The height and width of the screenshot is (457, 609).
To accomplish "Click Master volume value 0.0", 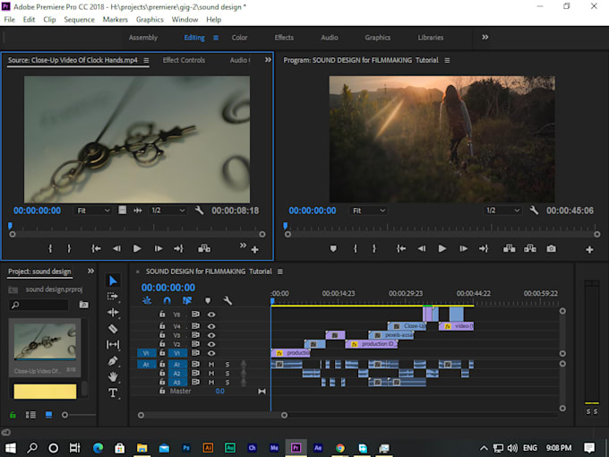I will [x=219, y=392].
